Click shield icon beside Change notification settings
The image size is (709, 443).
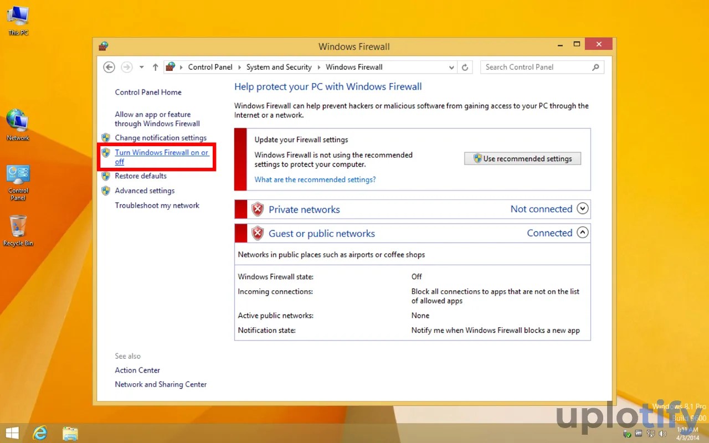pyautogui.click(x=106, y=138)
